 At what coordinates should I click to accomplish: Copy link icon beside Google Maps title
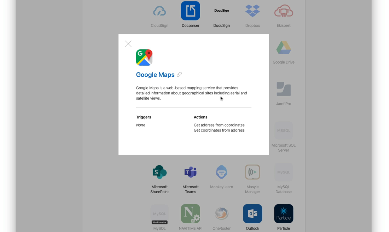pyautogui.click(x=179, y=75)
